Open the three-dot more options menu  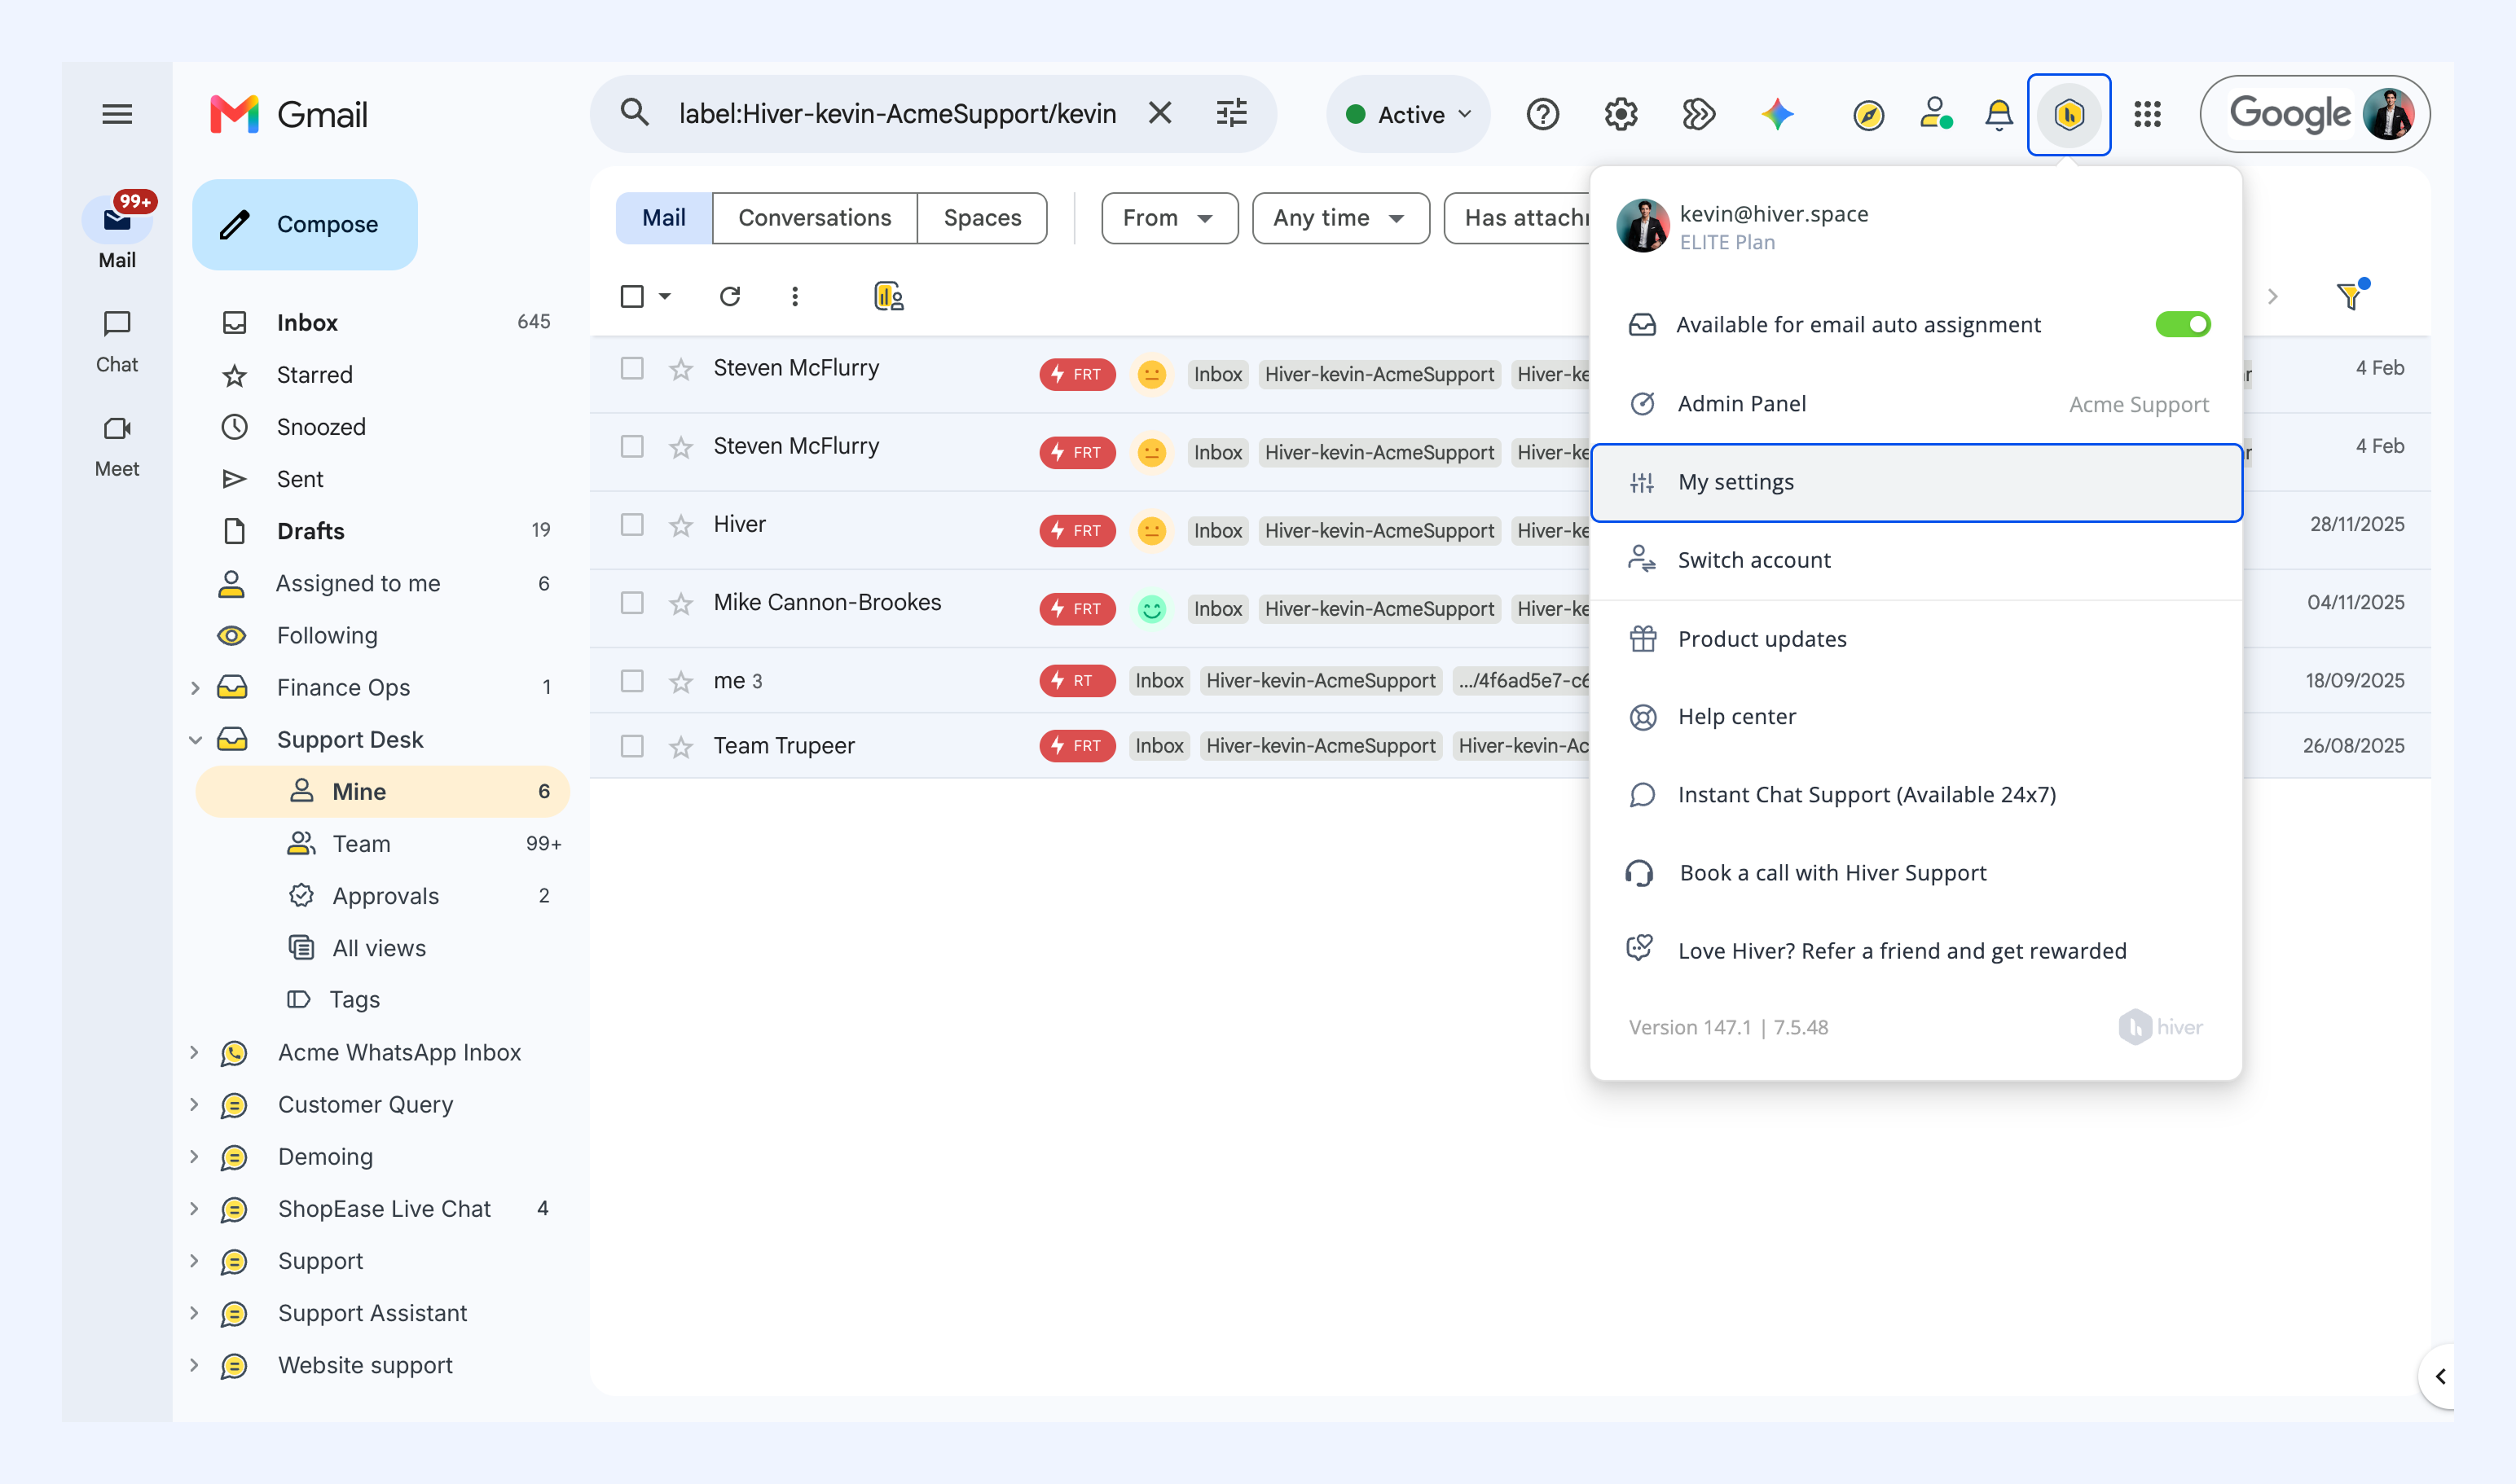point(794,296)
